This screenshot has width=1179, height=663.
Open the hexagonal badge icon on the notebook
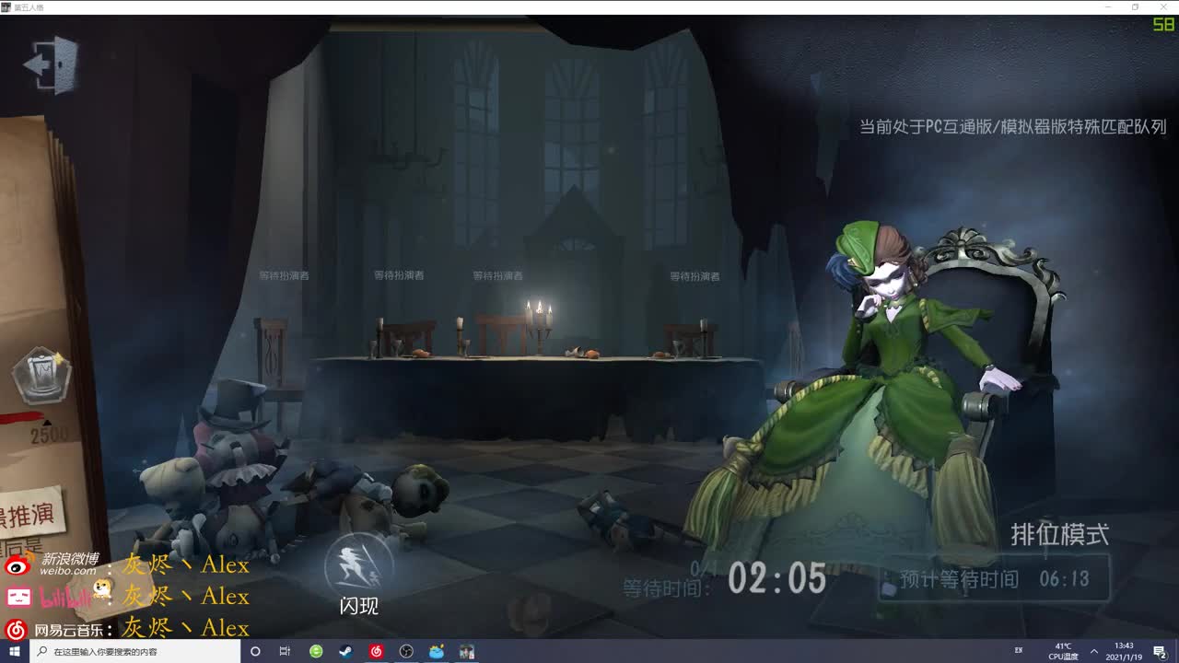pyautogui.click(x=42, y=377)
